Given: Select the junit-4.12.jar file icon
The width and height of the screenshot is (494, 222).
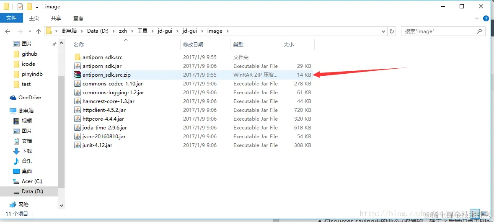Looking at the screenshot, I should pyautogui.click(x=78, y=145).
